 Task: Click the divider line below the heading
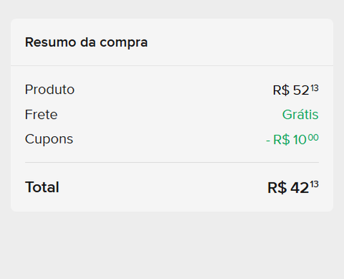[172, 66]
